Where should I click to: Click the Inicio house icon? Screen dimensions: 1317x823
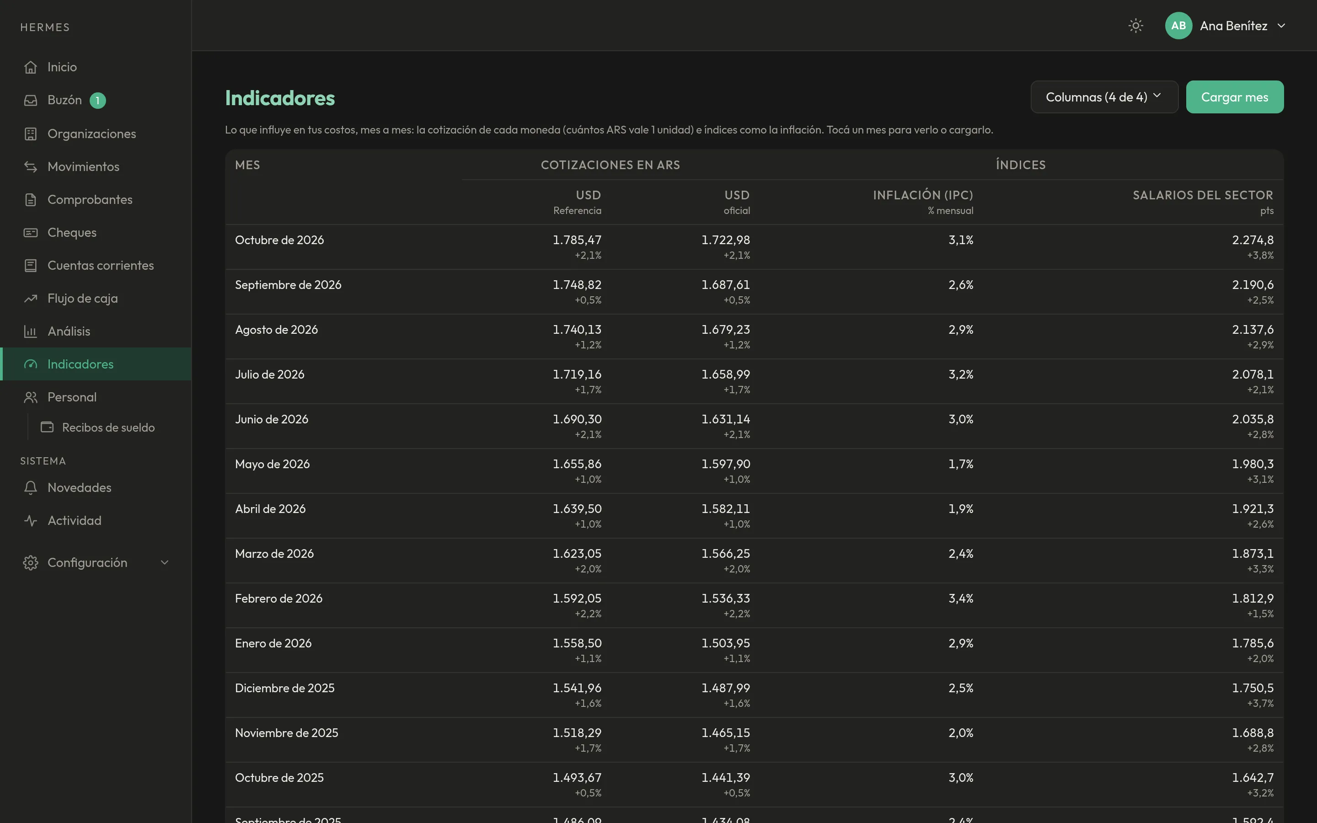click(x=31, y=67)
